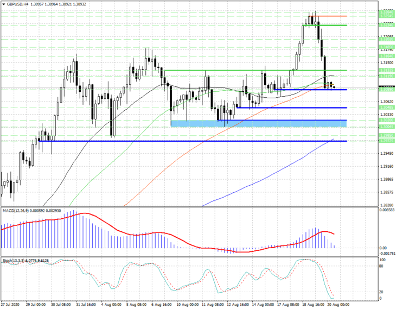Screen dimensions: 396x309
Task: Click the triangle arrow beside GBPUSD,H4 title
Action: (x=4, y=4)
